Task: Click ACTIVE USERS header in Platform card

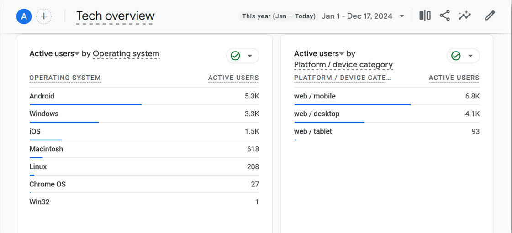Action: (x=454, y=78)
